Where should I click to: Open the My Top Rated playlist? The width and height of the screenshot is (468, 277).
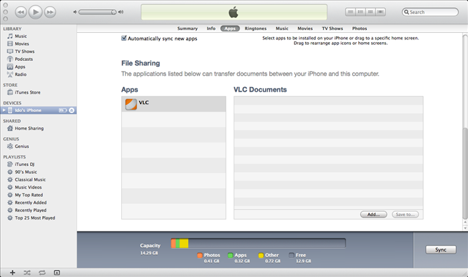[x=29, y=195]
